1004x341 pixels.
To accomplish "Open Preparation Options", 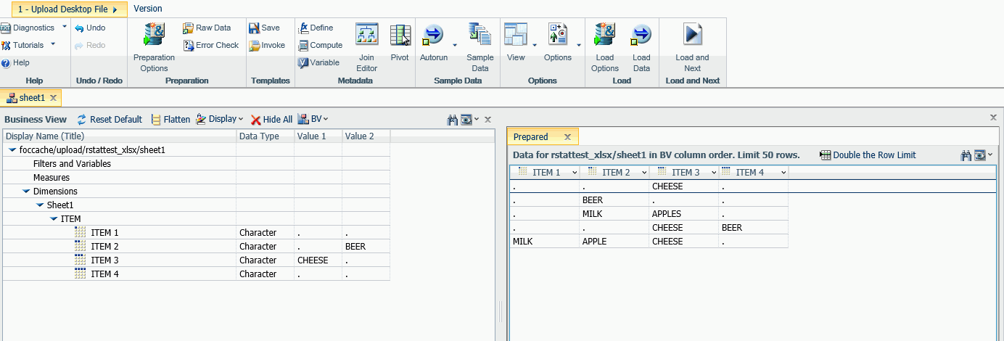I will click(154, 47).
